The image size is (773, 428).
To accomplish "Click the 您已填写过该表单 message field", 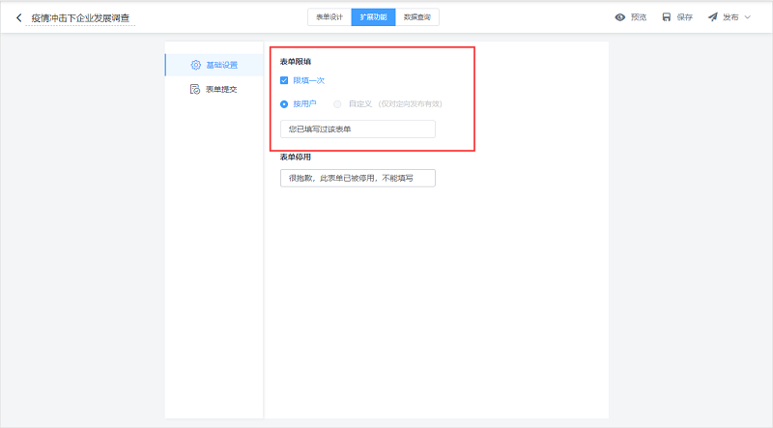I will tap(357, 129).
